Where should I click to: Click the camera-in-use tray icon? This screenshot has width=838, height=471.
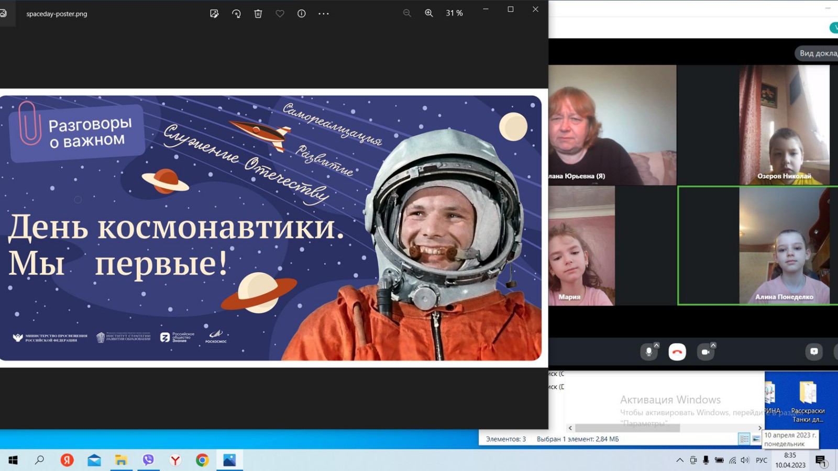tap(693, 460)
